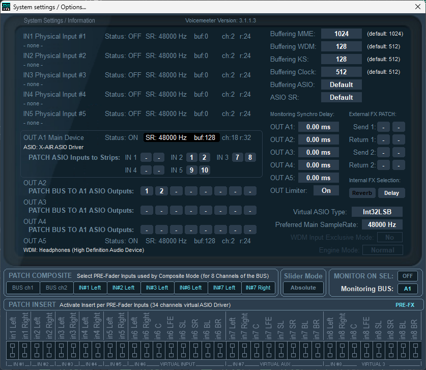The height and width of the screenshot is (370, 426).
Task: Adjust OUT A1 monitoring synchro delay
Action: (318, 127)
